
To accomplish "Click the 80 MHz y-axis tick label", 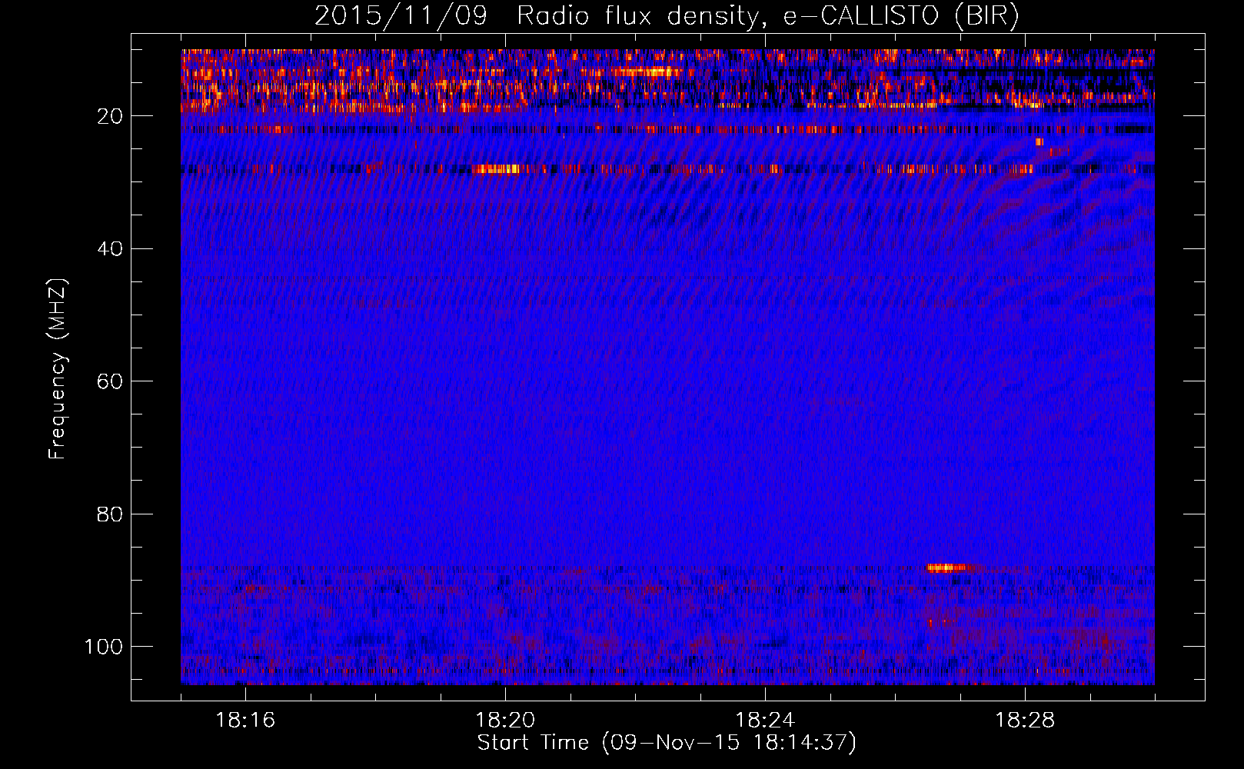I will pos(110,514).
